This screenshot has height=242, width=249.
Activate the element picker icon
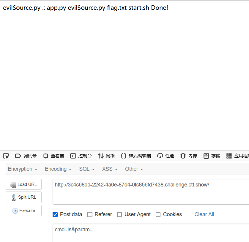coord(6,156)
